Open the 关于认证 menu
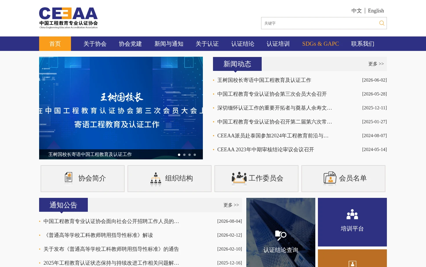This screenshot has height=267, width=426. 207,44
